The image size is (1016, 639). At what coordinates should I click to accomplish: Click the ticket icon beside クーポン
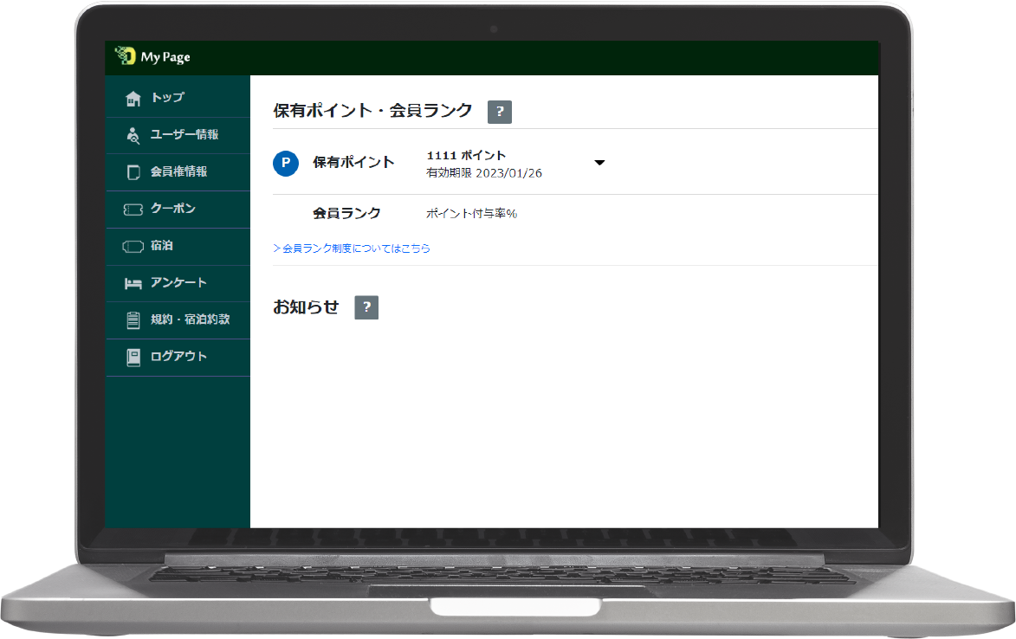pos(133,210)
